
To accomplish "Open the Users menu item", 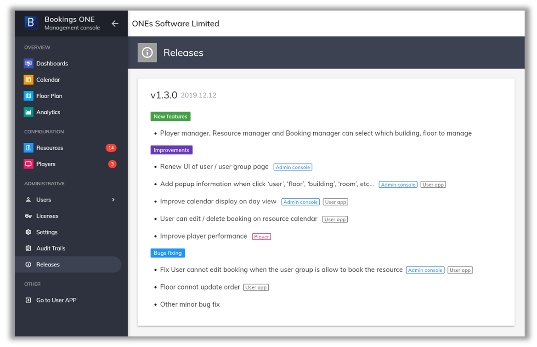I will [44, 200].
